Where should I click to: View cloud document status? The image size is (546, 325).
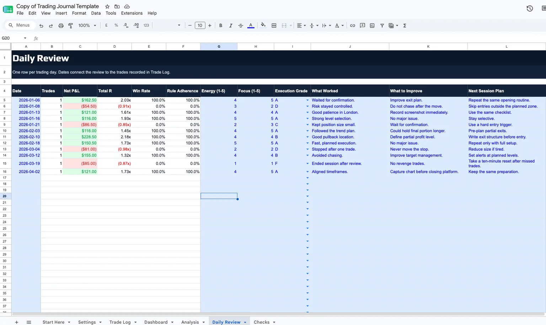coord(127,6)
